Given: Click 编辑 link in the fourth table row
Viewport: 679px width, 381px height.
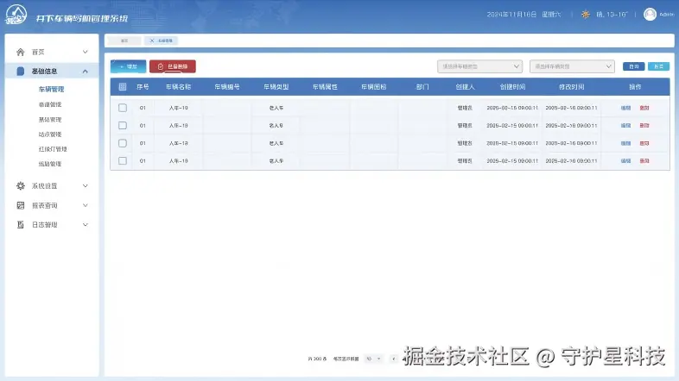Looking at the screenshot, I should click(x=625, y=161).
